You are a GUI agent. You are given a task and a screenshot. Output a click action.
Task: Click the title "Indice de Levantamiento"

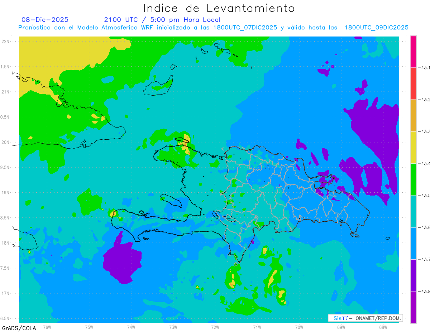pyautogui.click(x=219, y=8)
